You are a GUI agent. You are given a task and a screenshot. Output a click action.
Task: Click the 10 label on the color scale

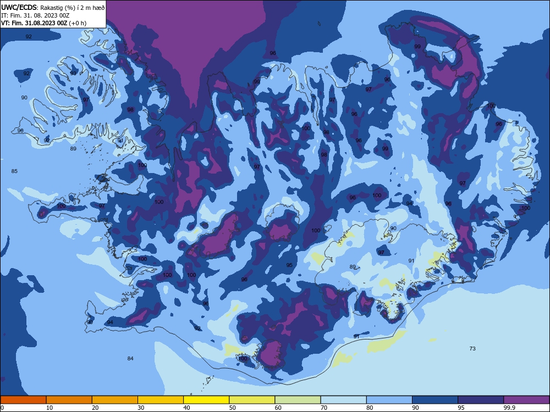click(50, 408)
